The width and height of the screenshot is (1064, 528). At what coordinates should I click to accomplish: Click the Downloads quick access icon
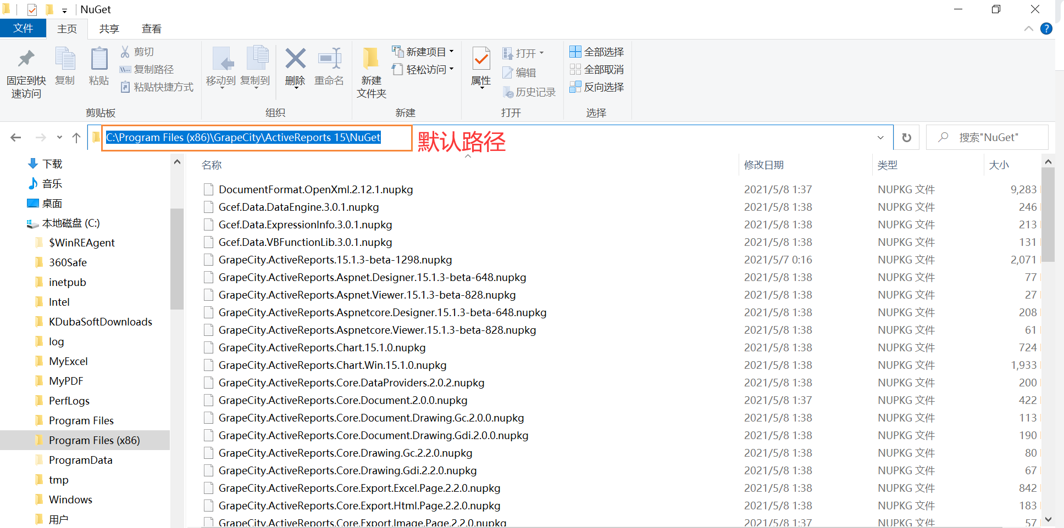pyautogui.click(x=33, y=164)
